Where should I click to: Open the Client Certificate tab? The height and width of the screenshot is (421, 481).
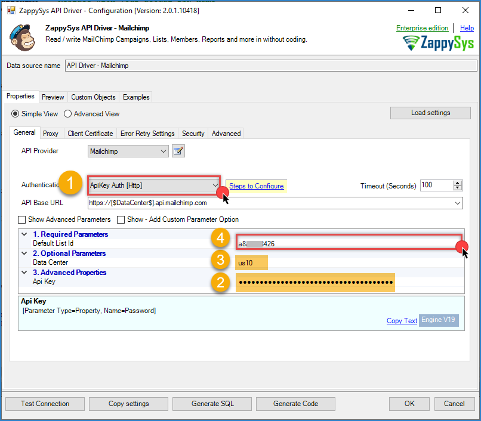(90, 134)
